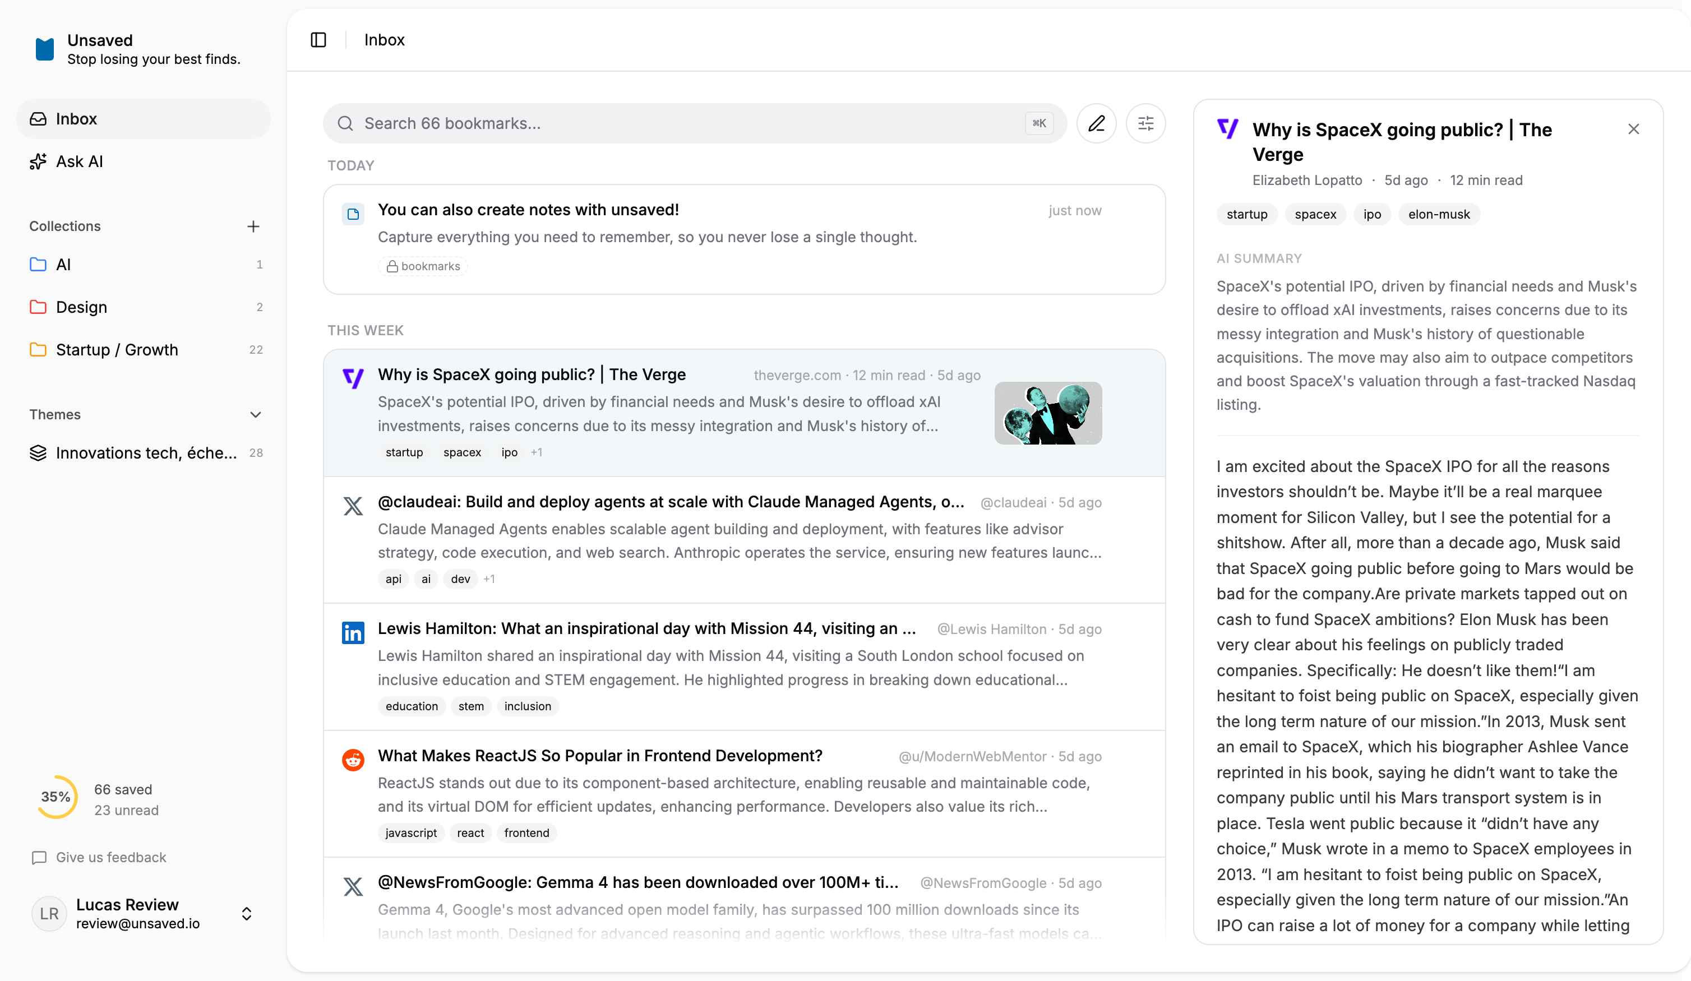
Task: Open the Startup / Growth collection
Action: 144,350
